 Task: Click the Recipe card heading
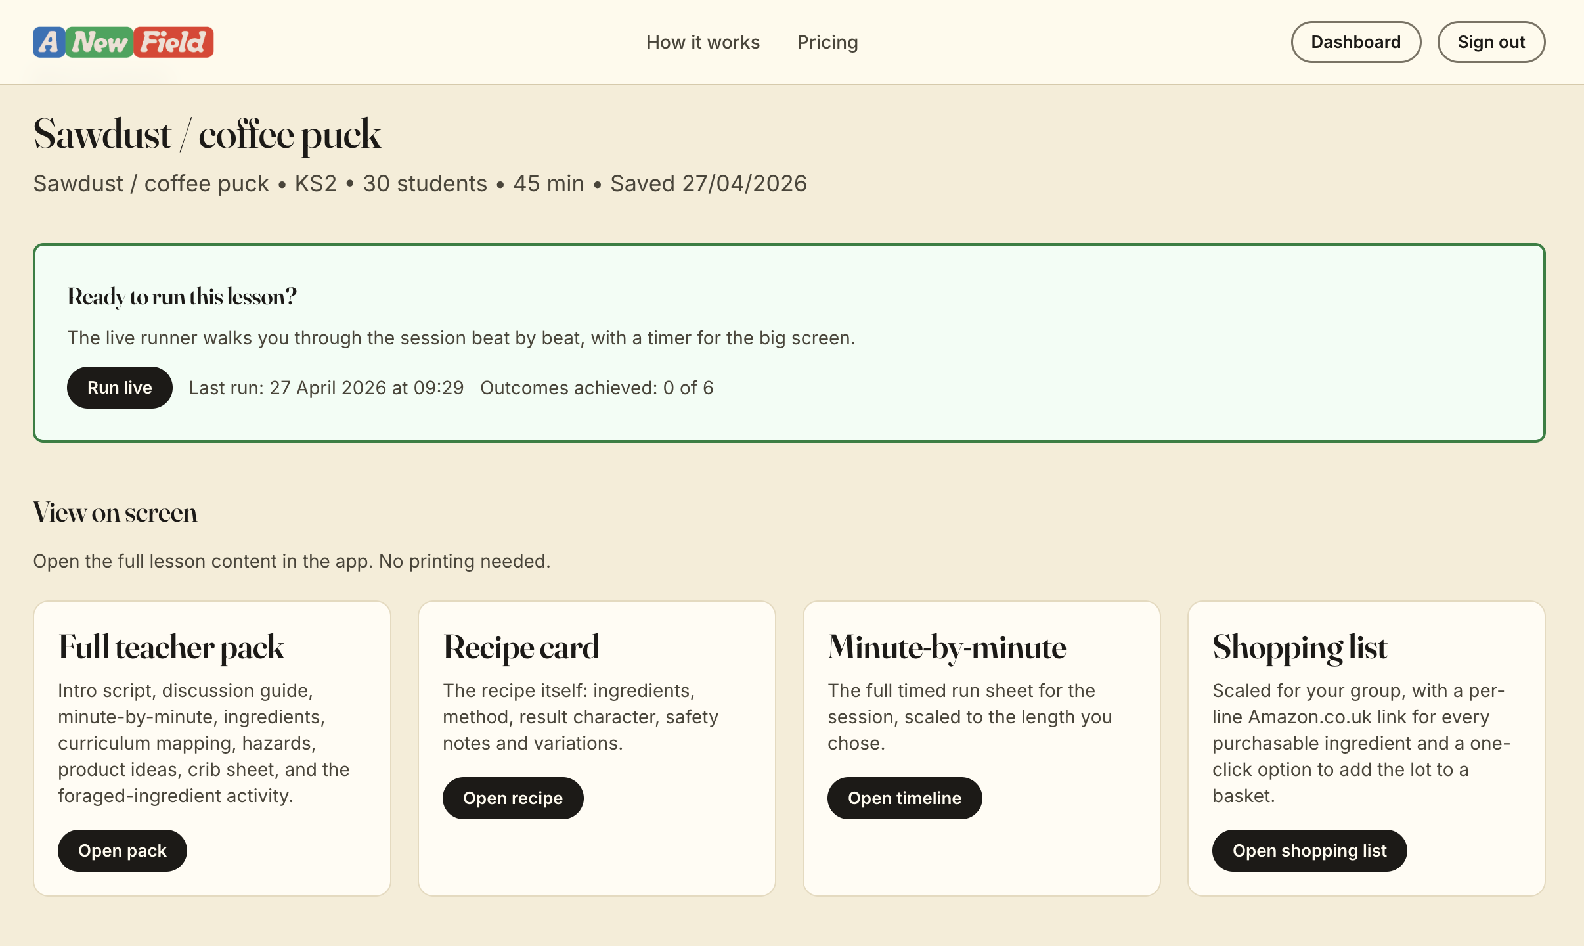(521, 647)
